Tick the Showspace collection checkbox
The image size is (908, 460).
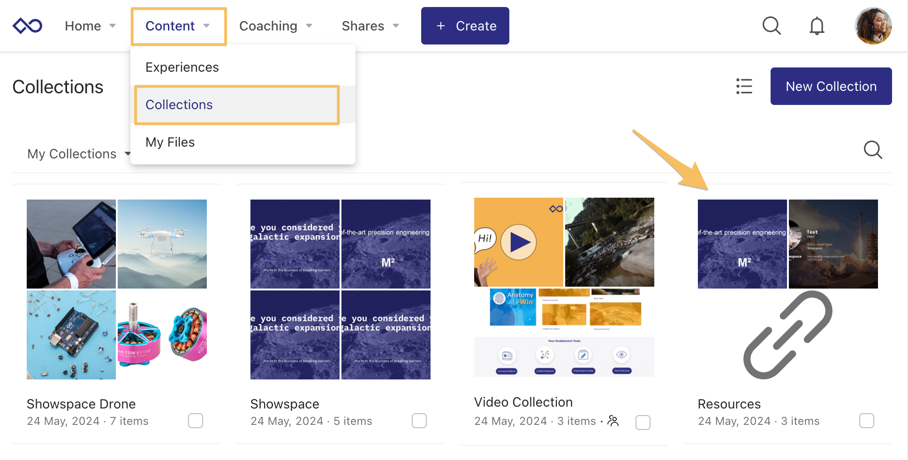point(419,421)
